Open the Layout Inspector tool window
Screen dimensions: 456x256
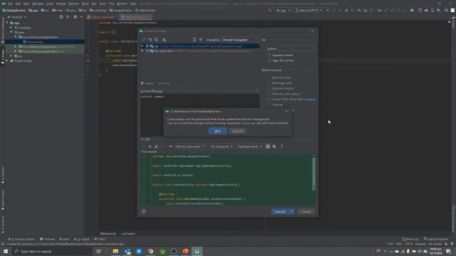pos(435,239)
